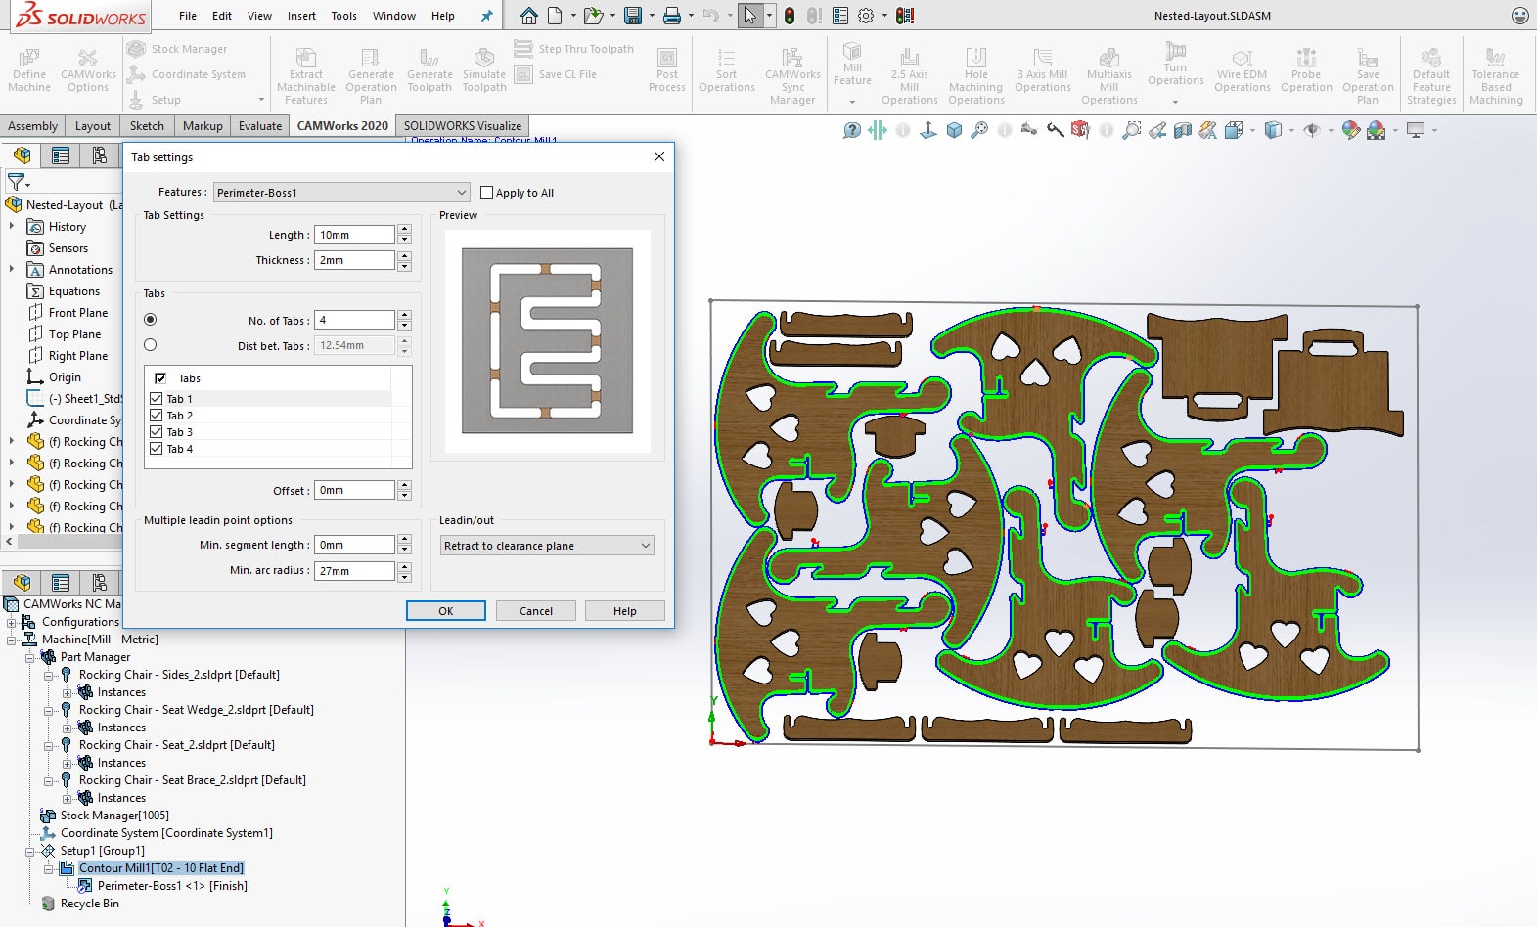Click the Zoom to Fit icon in view toolbar
Screen dimensions: 1537x927
pos(978,130)
